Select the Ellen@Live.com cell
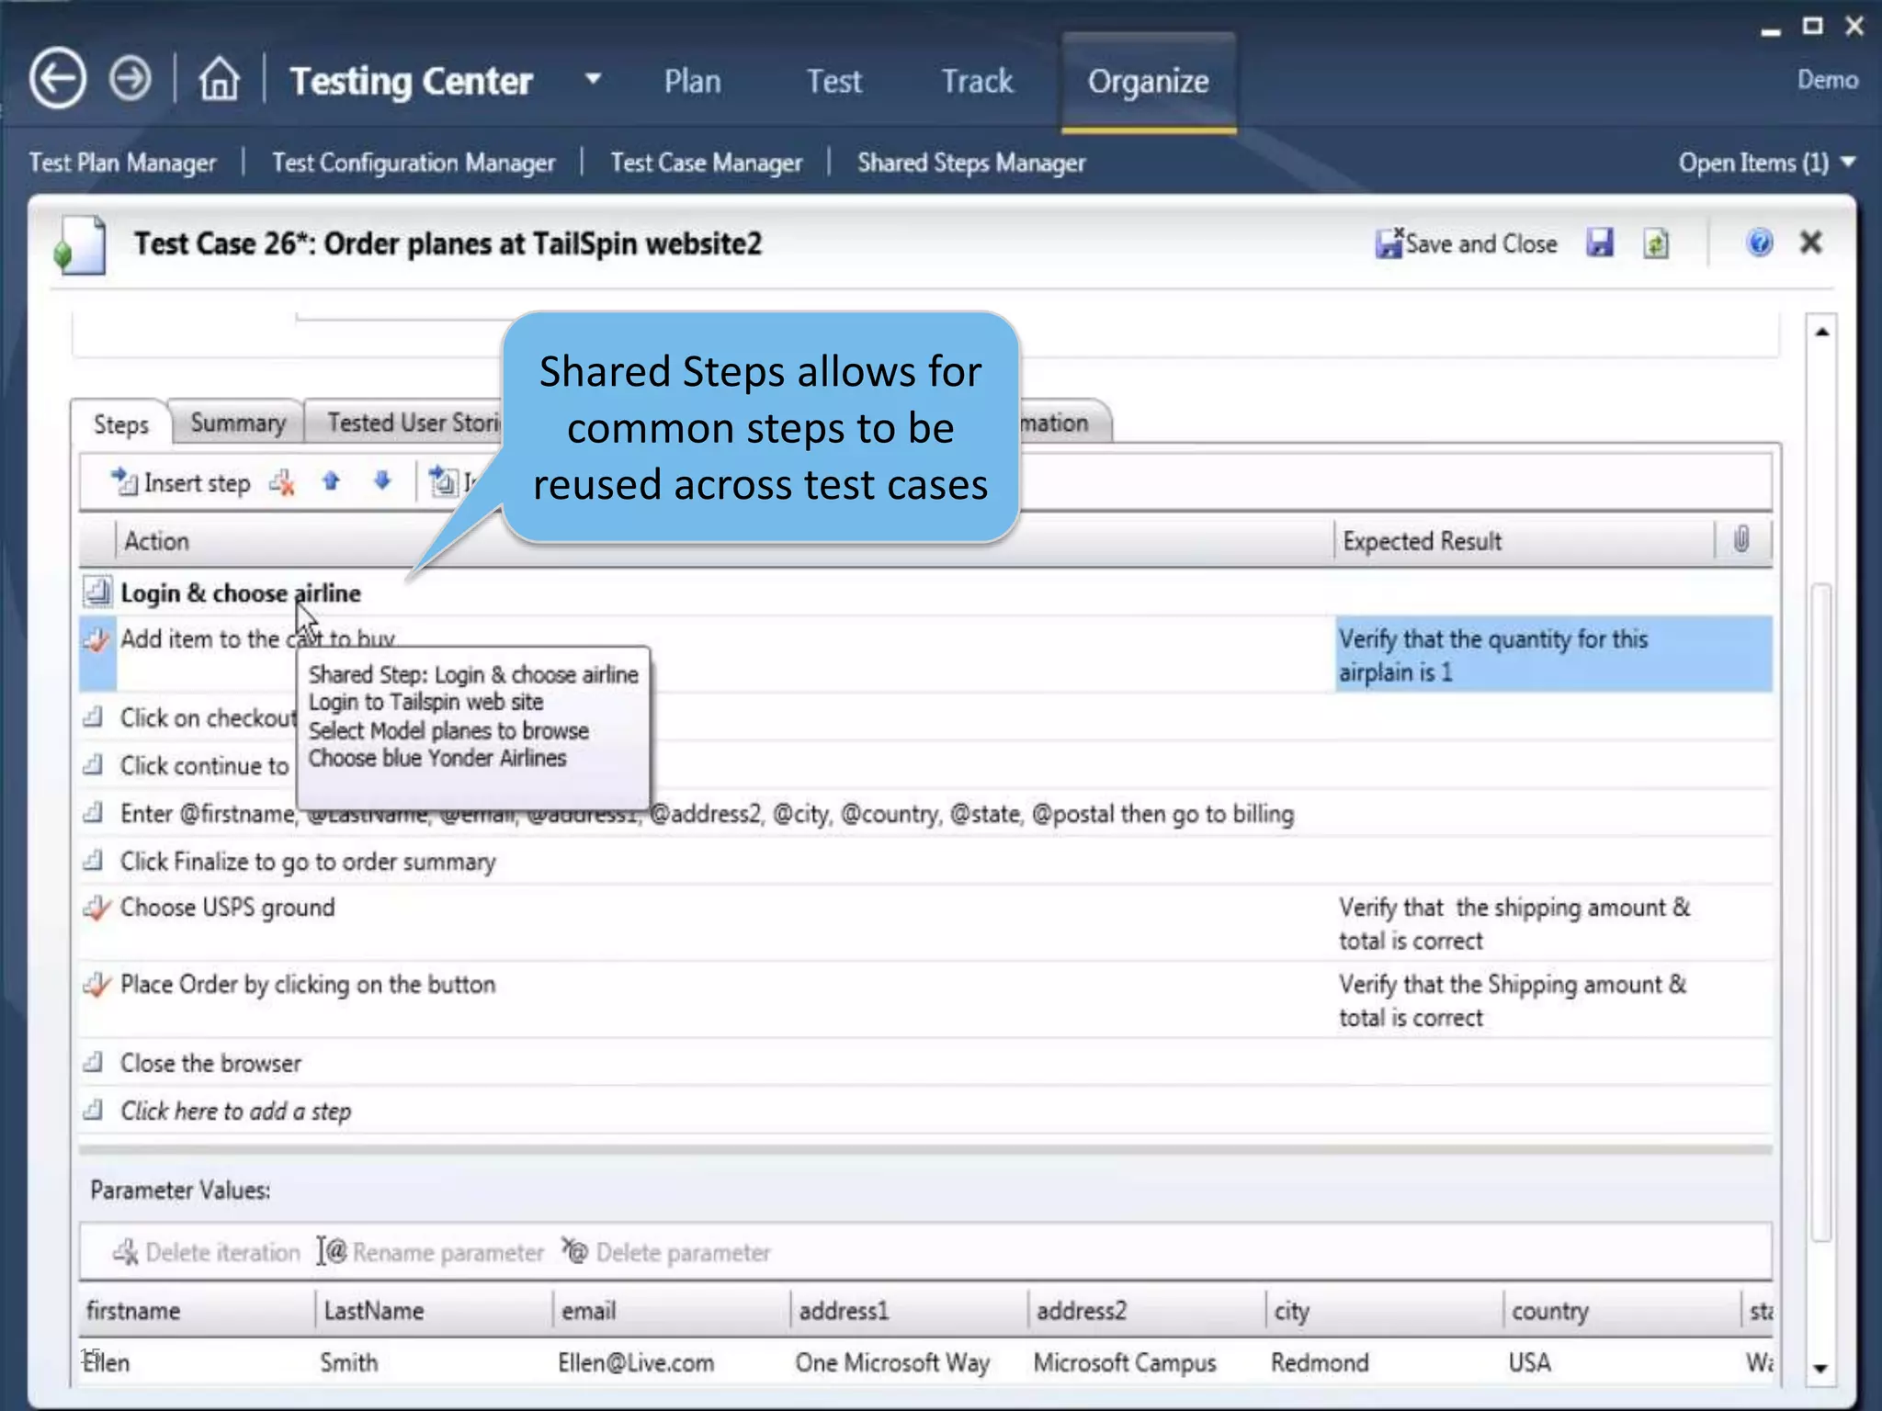The image size is (1882, 1411). click(x=635, y=1362)
